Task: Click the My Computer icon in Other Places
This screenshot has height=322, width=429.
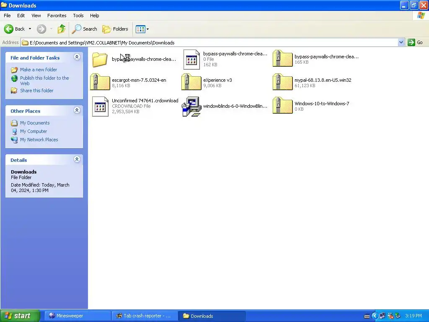Action: tap(14, 131)
